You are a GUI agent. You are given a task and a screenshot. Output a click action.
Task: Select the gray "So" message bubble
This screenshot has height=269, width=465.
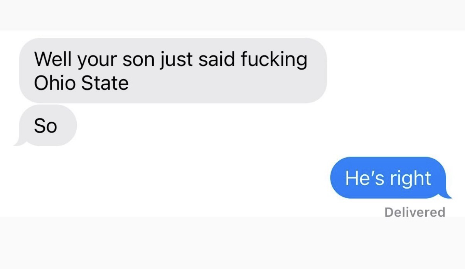46,125
